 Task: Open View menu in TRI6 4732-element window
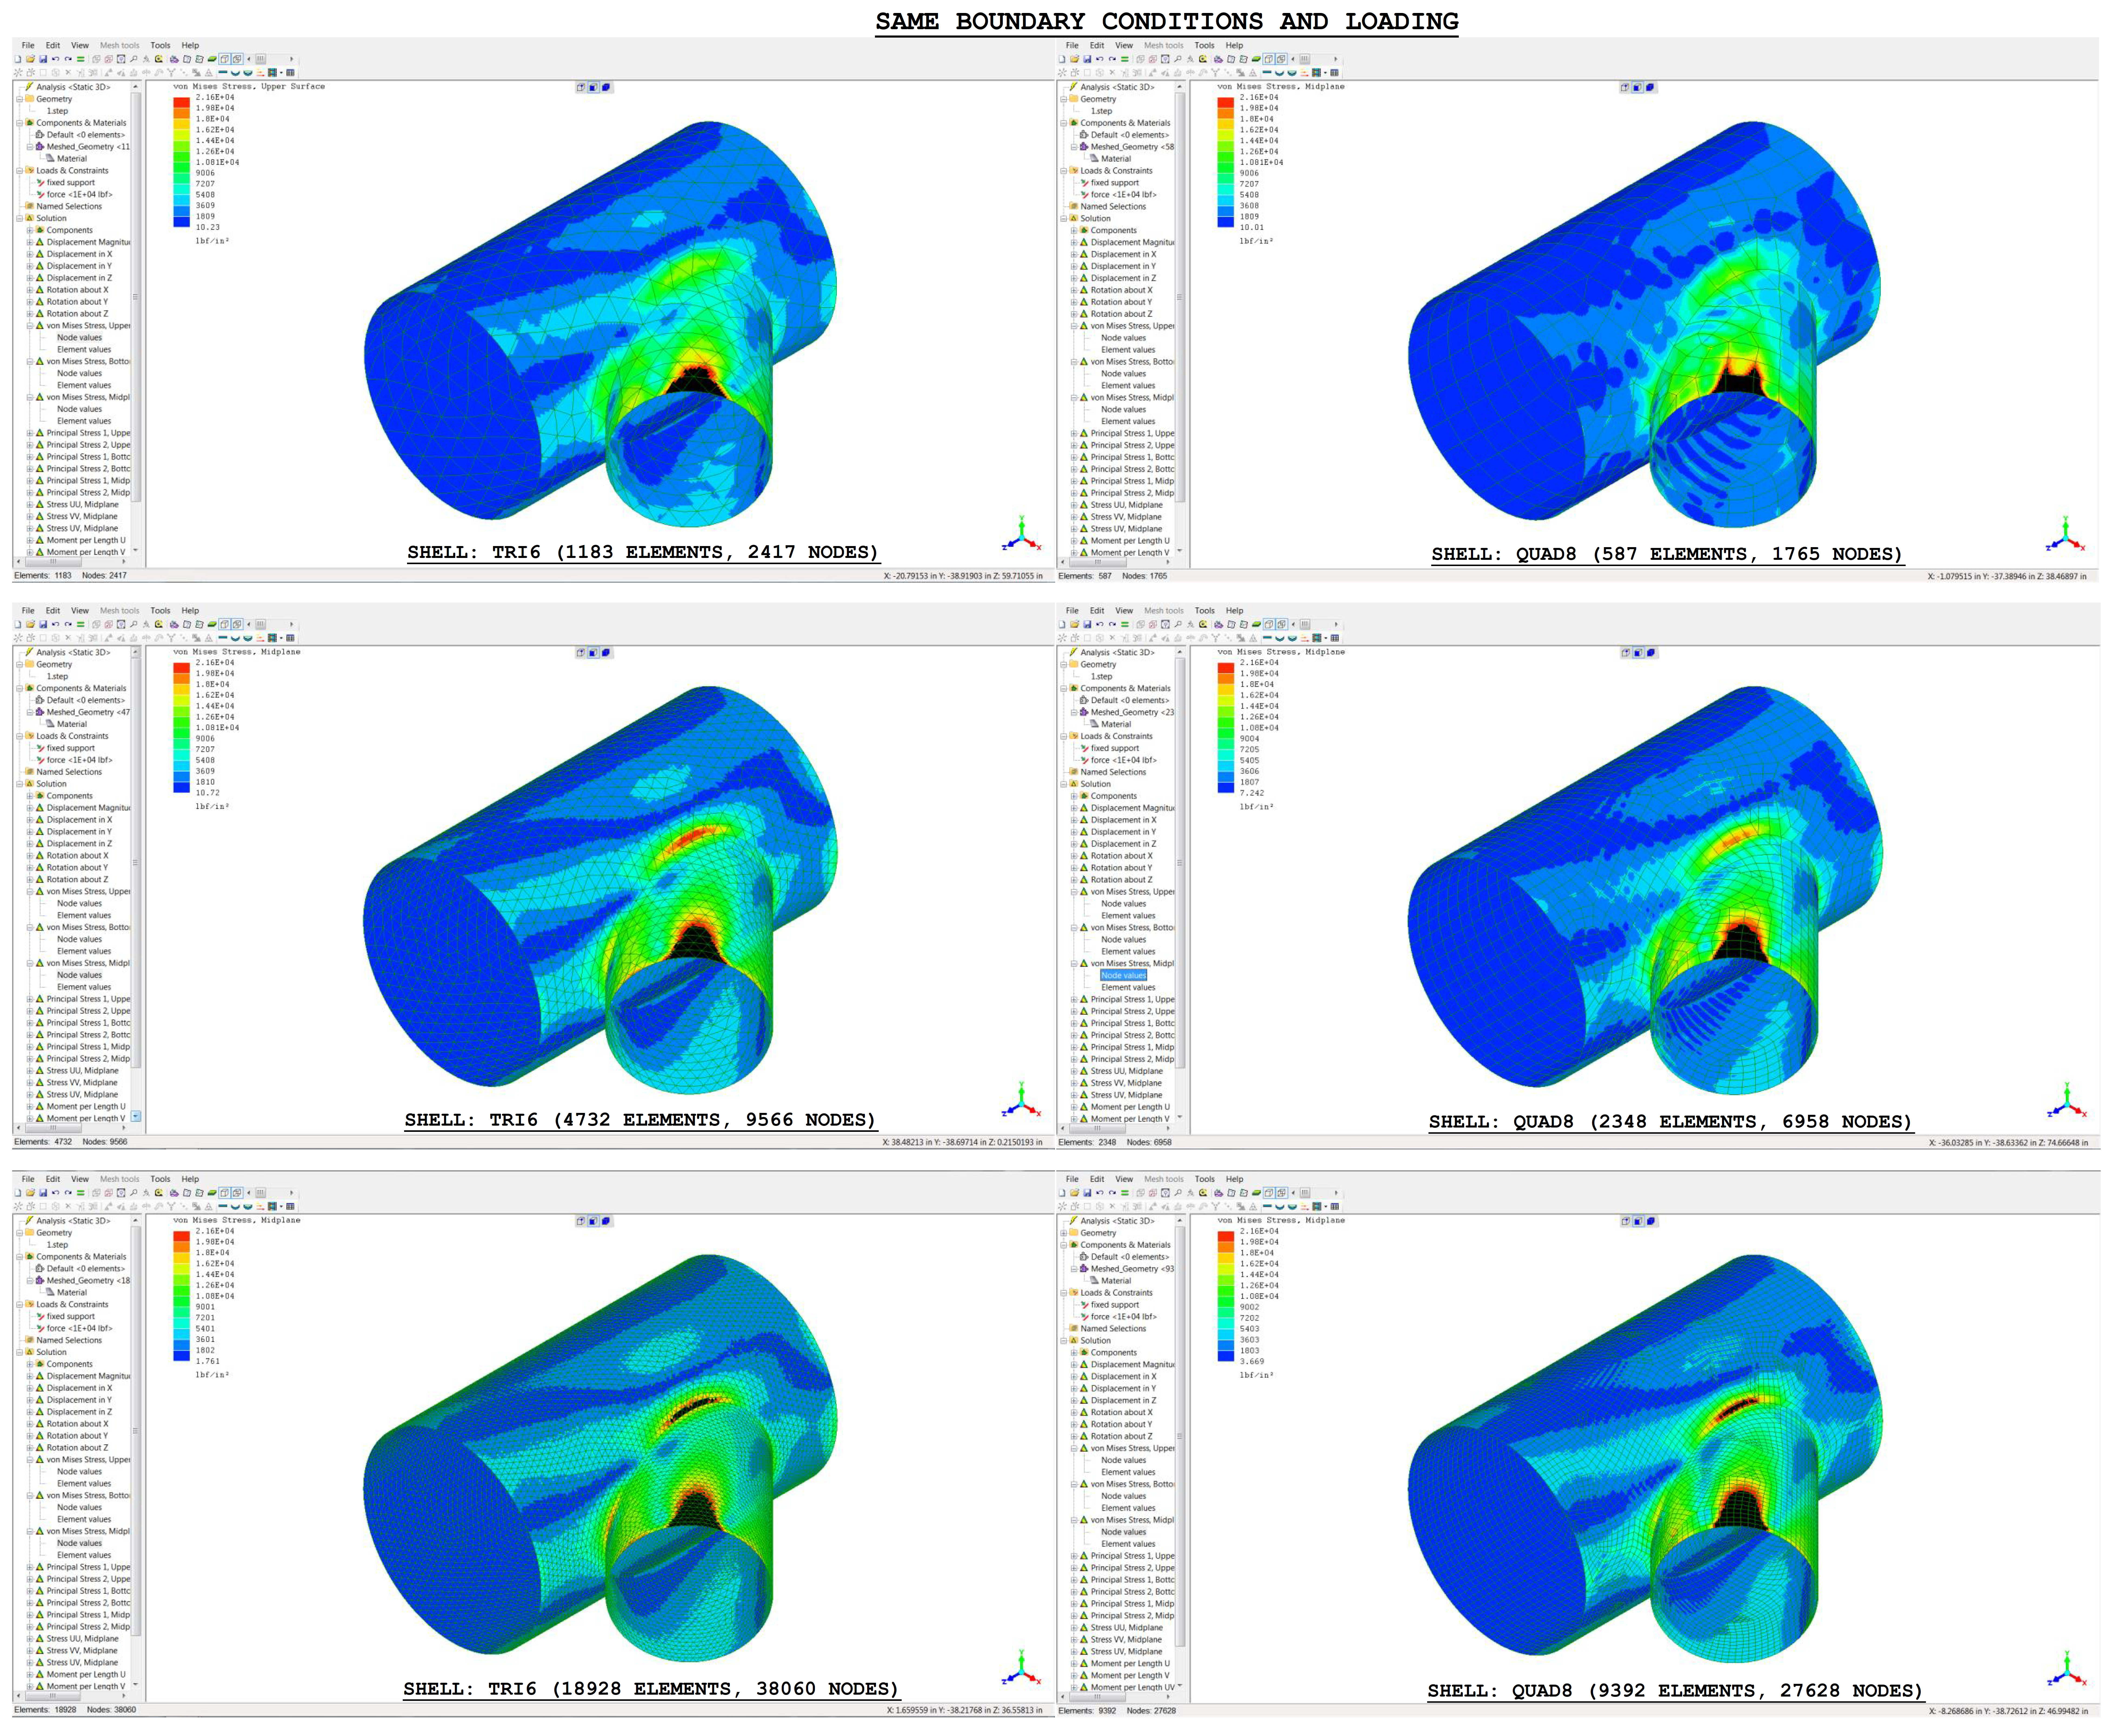click(80, 611)
